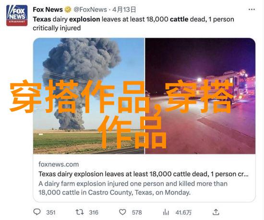Viewport: 264px width, 220px height.
Task: Retweet the Fox News post
Action: [x=80, y=212]
